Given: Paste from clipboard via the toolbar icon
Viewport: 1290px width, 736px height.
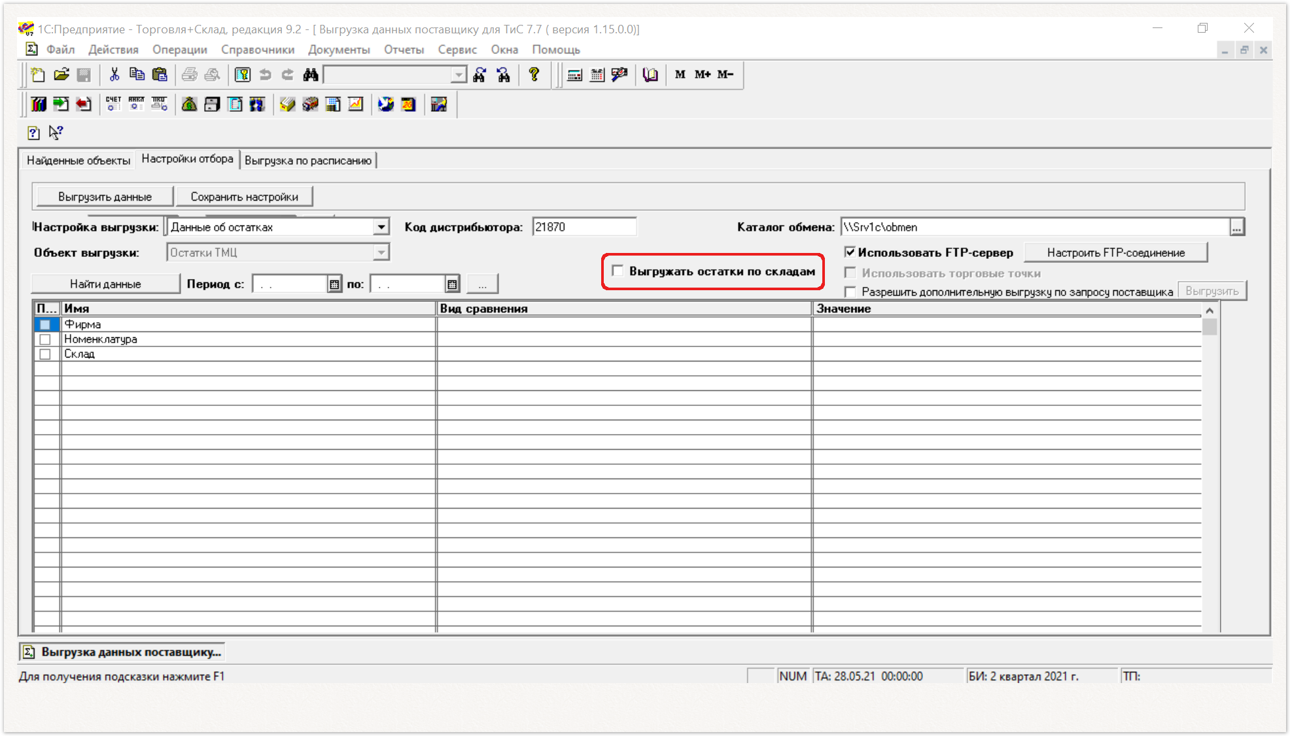Looking at the screenshot, I should point(160,75).
